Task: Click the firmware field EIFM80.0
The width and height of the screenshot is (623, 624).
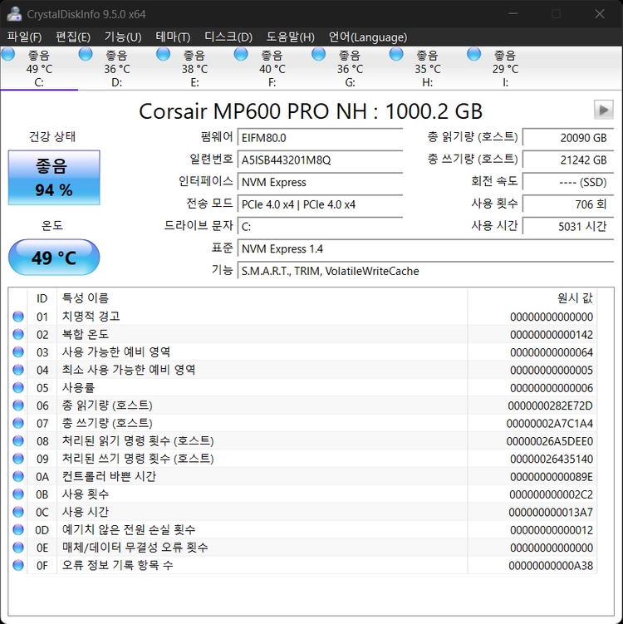Action: click(x=321, y=138)
